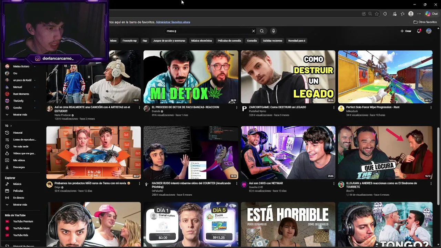Open Videos que me gustan in sidebar
This screenshot has width=441, height=248.
tap(21, 153)
